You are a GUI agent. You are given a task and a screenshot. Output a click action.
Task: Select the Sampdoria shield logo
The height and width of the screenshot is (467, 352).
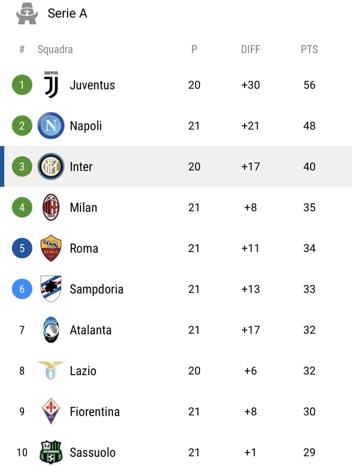[x=51, y=289]
